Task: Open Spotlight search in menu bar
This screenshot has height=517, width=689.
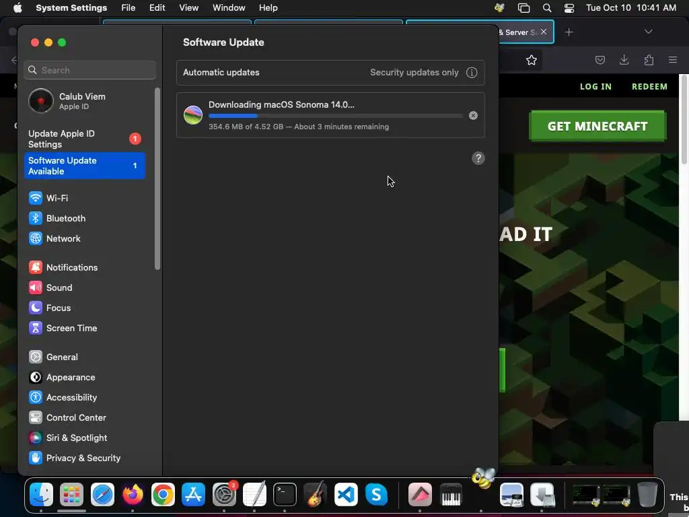Action: [547, 8]
